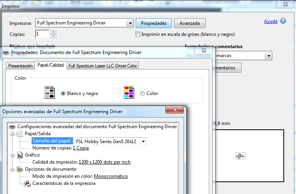Click the Características de la impresora icon
This screenshot has width=296, height=194.
27,183
